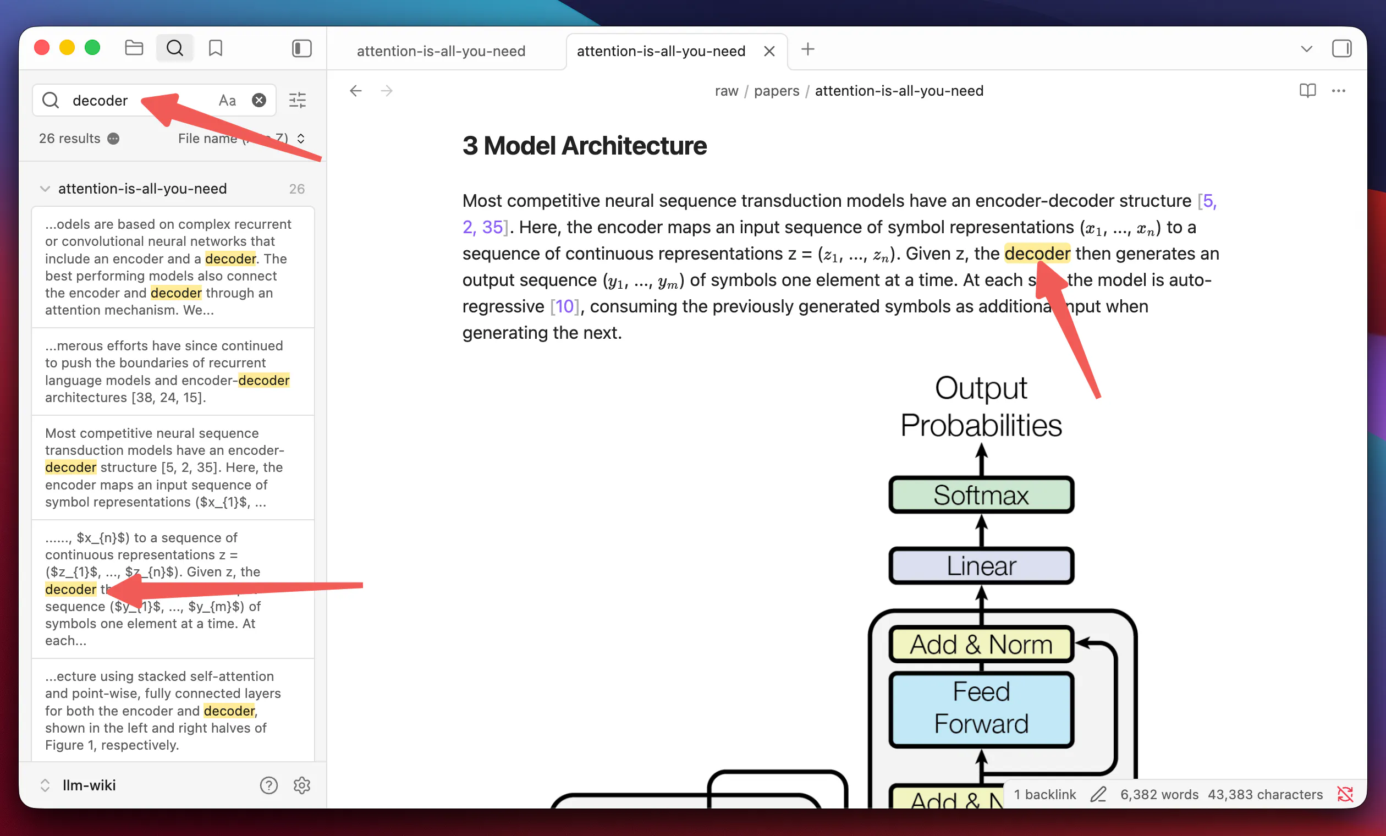Close the active attention-is-all-you-need tab
Screen dimensions: 1386x836
click(x=769, y=51)
